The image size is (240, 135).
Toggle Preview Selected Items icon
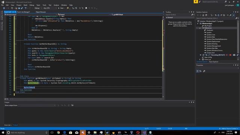(x=233, y=15)
